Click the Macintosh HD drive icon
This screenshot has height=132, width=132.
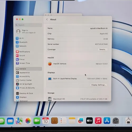click(x=50, y=99)
